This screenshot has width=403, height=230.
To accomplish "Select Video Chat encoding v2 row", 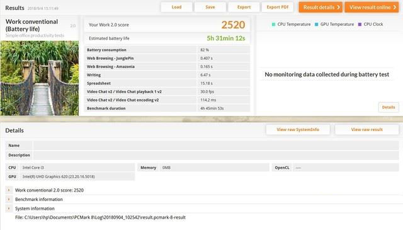I will [167, 100].
